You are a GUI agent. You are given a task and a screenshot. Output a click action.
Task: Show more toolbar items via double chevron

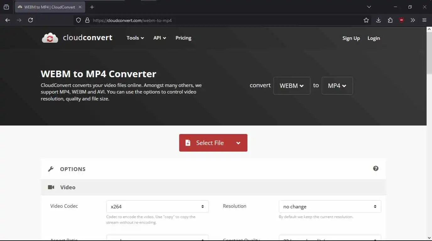point(413,20)
